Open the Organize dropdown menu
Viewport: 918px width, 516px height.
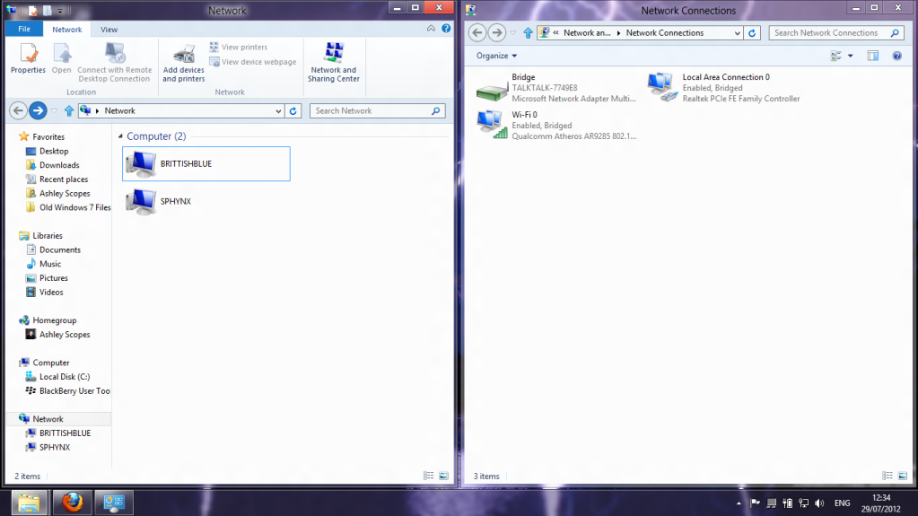tap(496, 56)
